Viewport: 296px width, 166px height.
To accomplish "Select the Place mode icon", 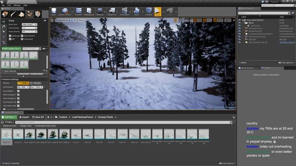I will [x=5, y=14].
